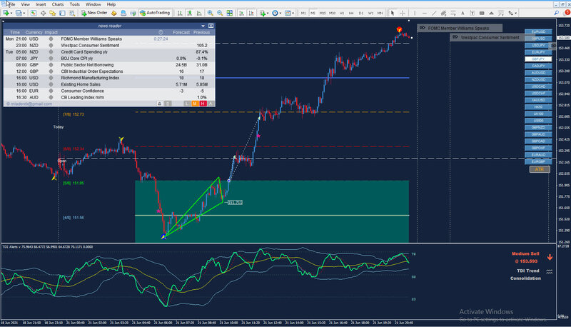Switch to bar chart view icon

[x=180, y=13]
